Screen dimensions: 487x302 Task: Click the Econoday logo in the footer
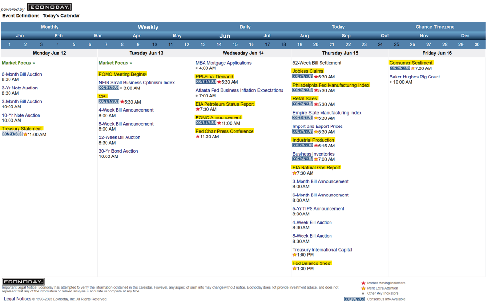pyautogui.click(x=23, y=282)
